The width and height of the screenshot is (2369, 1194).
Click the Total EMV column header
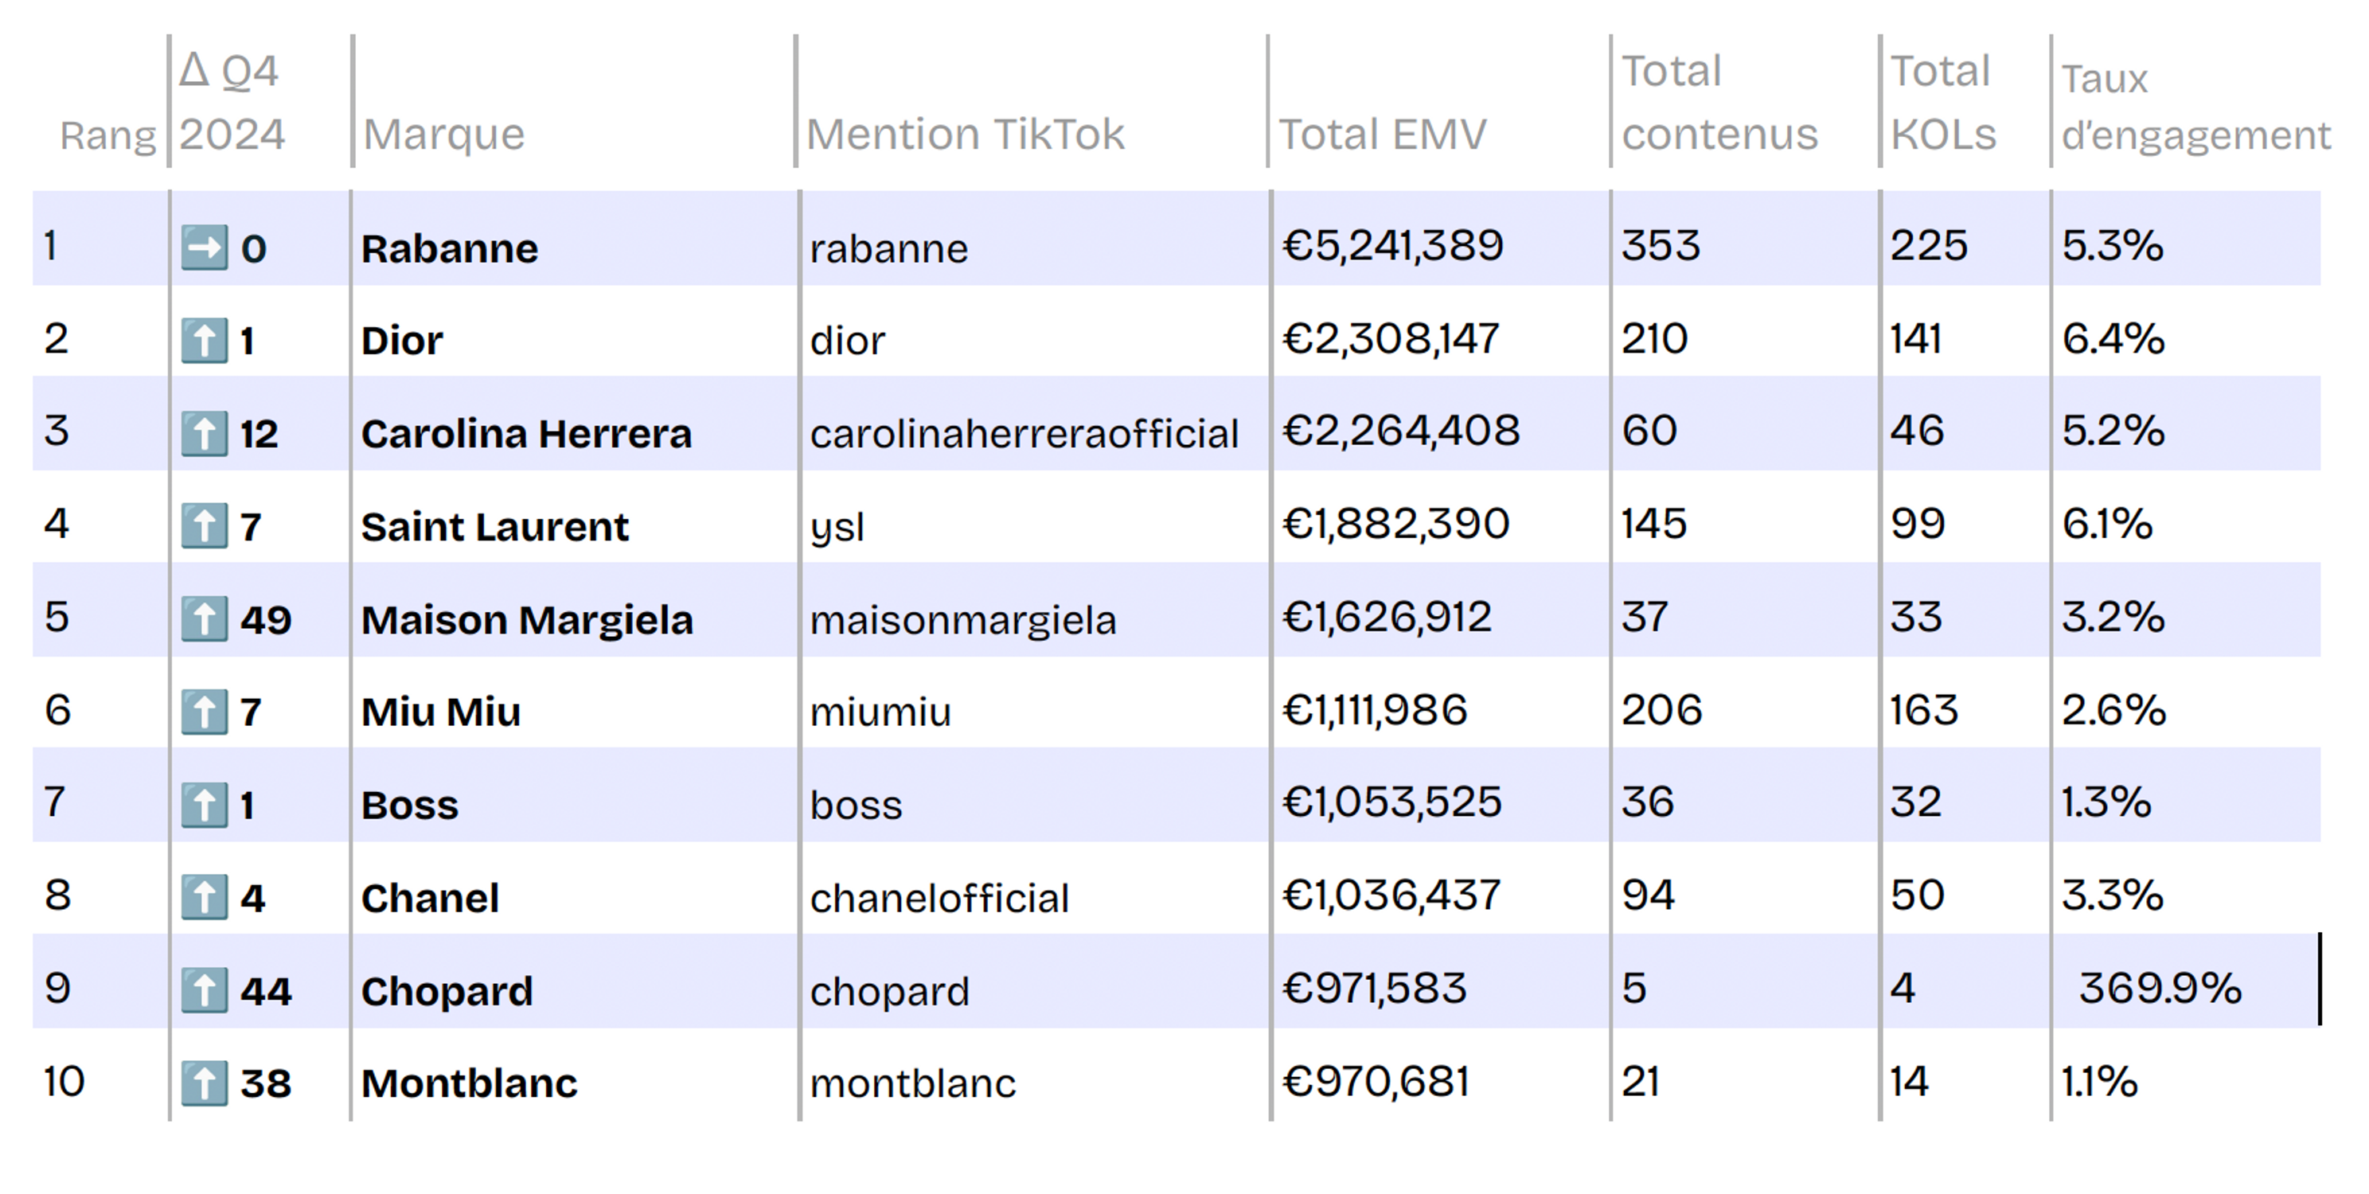(1382, 135)
